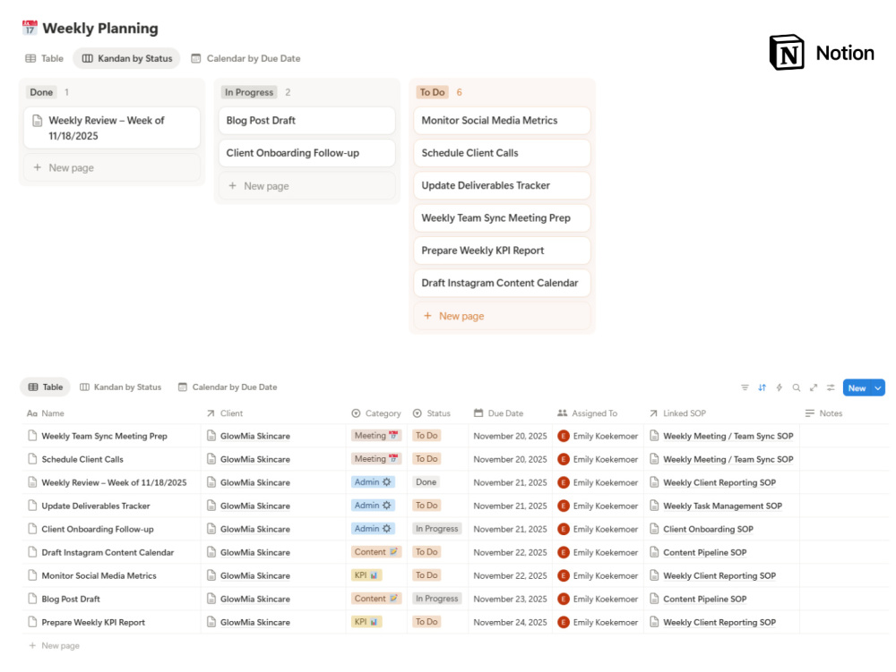The image size is (896, 672).
Task: Click page icon of Client Onboarding SOP link
Action: (x=654, y=529)
